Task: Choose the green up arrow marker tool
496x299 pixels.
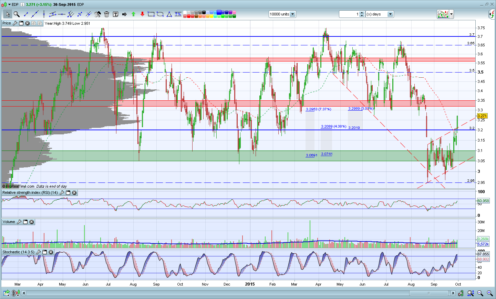Action: pyautogui.click(x=133, y=14)
